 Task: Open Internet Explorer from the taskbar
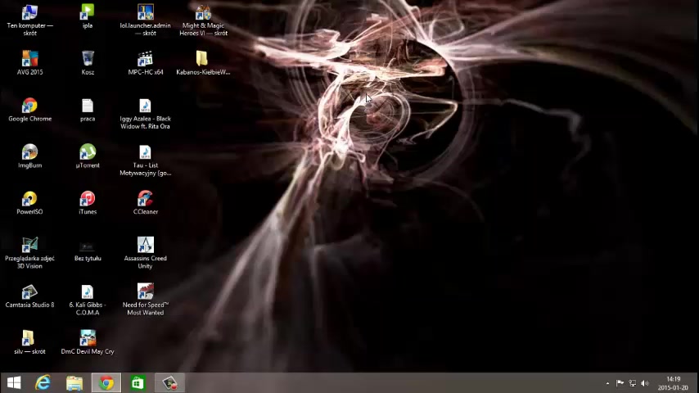click(x=43, y=383)
